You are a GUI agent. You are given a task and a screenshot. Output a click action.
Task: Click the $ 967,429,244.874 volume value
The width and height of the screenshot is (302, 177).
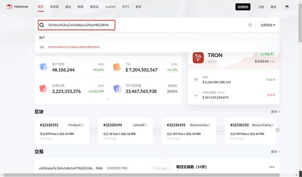[215, 97]
